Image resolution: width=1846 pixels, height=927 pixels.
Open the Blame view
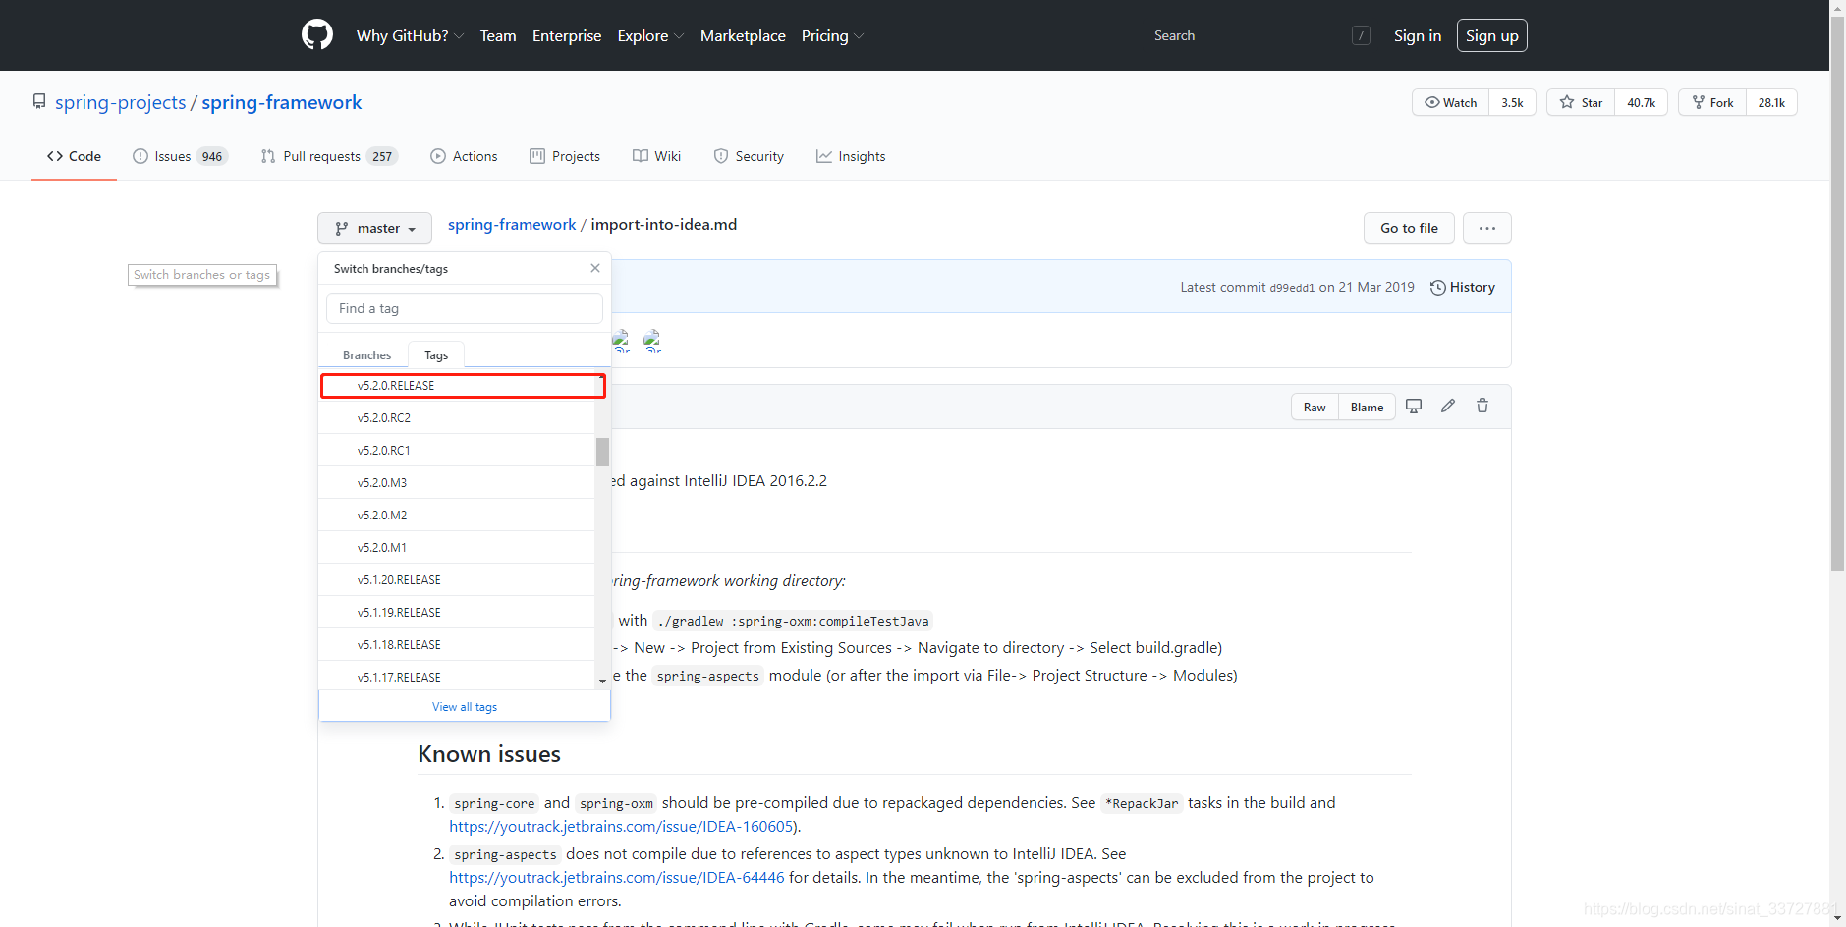coord(1367,407)
